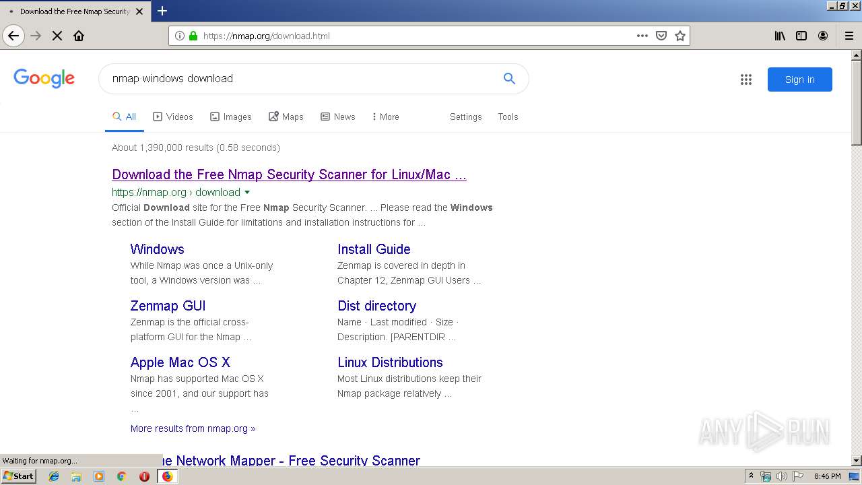862x485 pixels.
Task: Open search Tools
Action: point(508,117)
